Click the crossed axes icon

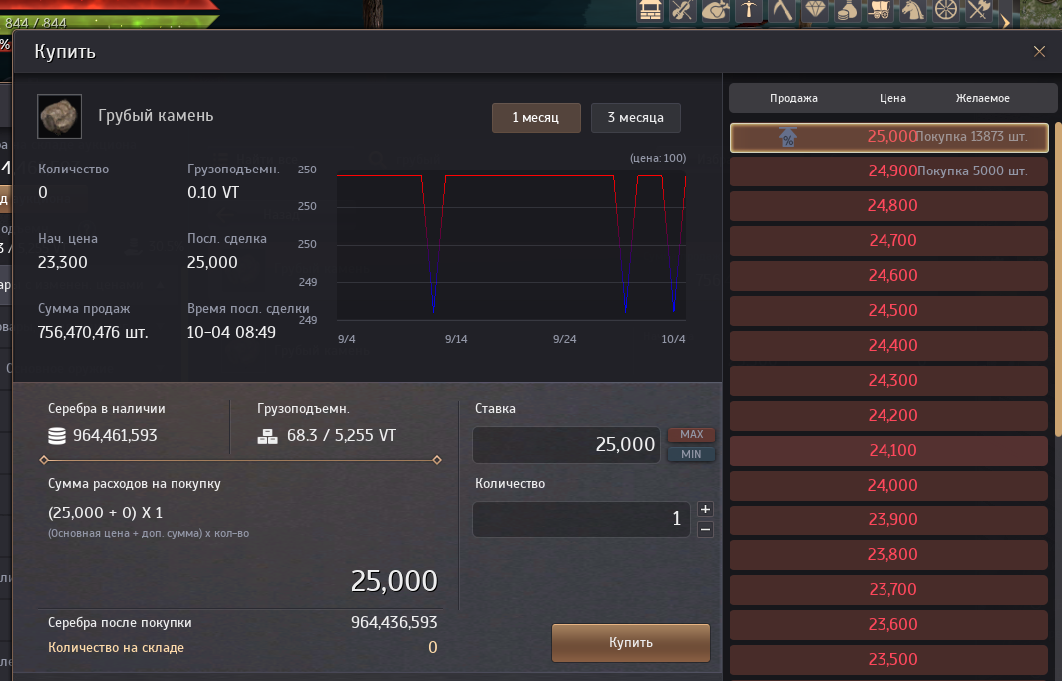(x=979, y=10)
